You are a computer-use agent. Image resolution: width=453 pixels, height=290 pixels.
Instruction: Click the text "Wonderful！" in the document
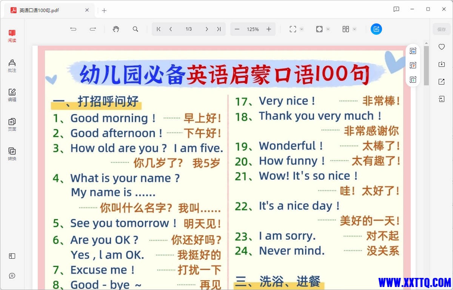(291, 146)
